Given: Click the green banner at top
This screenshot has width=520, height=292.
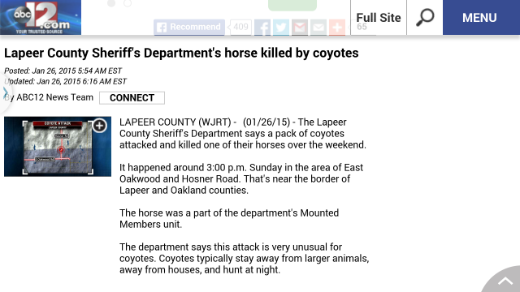Looking at the screenshot, I should (x=292, y=5).
